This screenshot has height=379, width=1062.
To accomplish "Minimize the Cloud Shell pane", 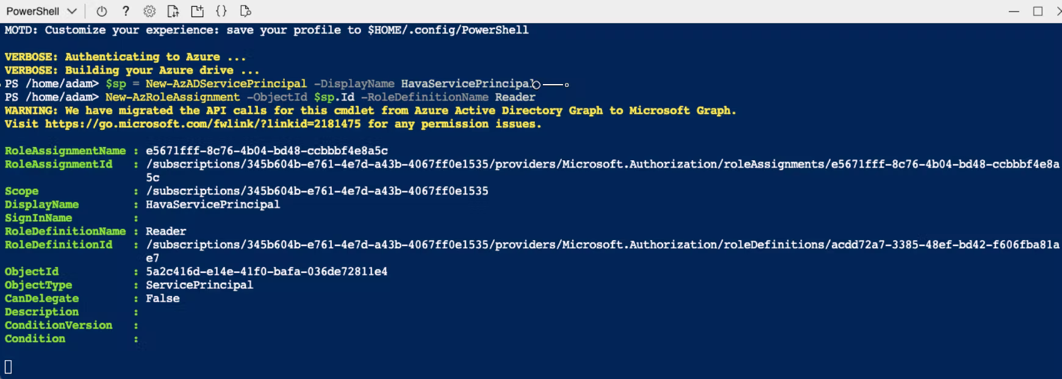I will (x=1014, y=12).
